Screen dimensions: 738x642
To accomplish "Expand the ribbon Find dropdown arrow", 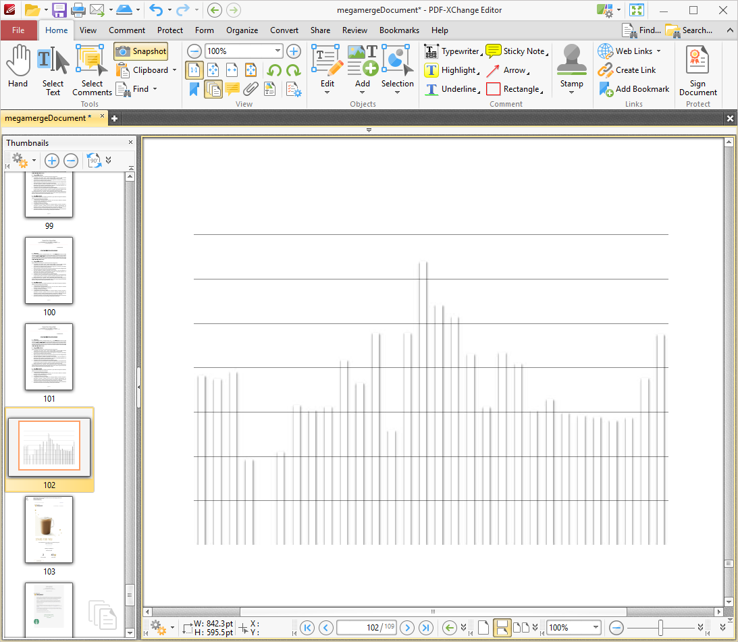I will click(155, 89).
